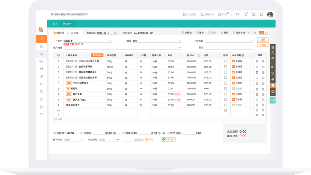Viewport: 311px width, 175px height.
Task: Uncheck 单品促销 已执行 in row 7 每日坚果
Action: [x=234, y=94]
